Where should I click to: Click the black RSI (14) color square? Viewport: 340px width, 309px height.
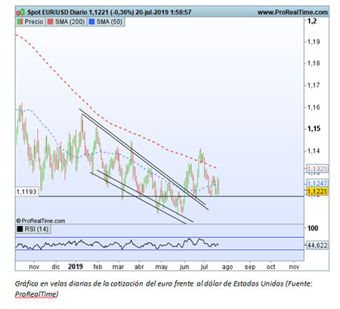point(20,229)
